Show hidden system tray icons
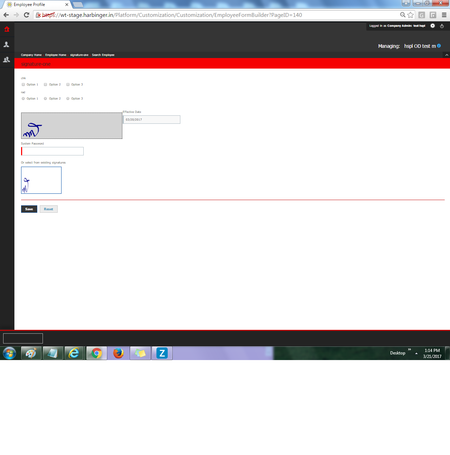Viewport: 450px width, 455px height. pyautogui.click(x=416, y=353)
